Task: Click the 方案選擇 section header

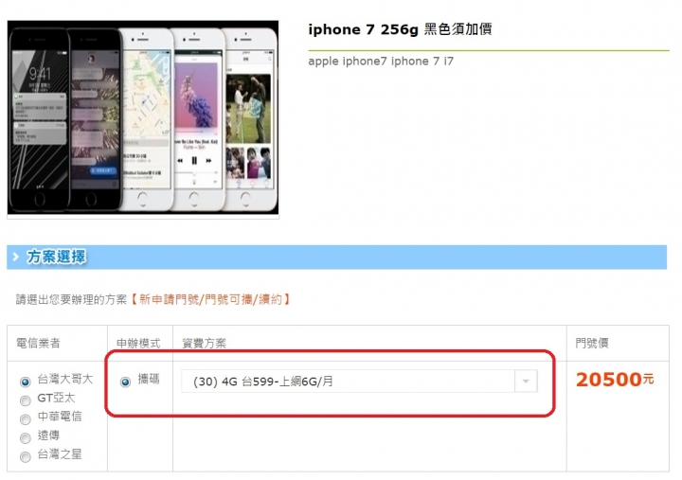Action: 336,257
